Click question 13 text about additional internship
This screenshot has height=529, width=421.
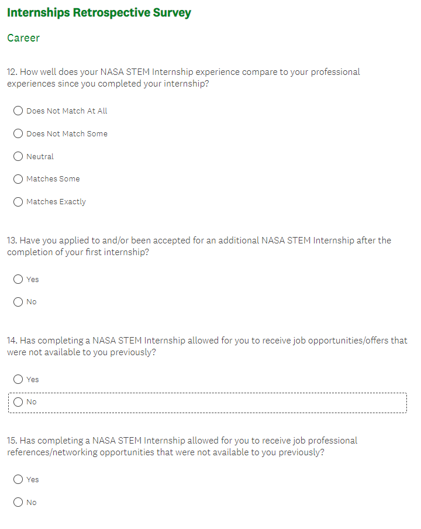(199, 246)
